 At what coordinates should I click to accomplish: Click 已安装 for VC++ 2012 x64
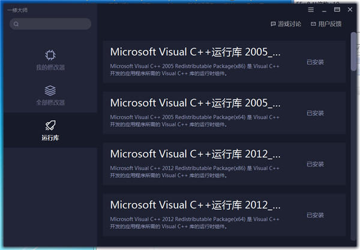[315, 215]
